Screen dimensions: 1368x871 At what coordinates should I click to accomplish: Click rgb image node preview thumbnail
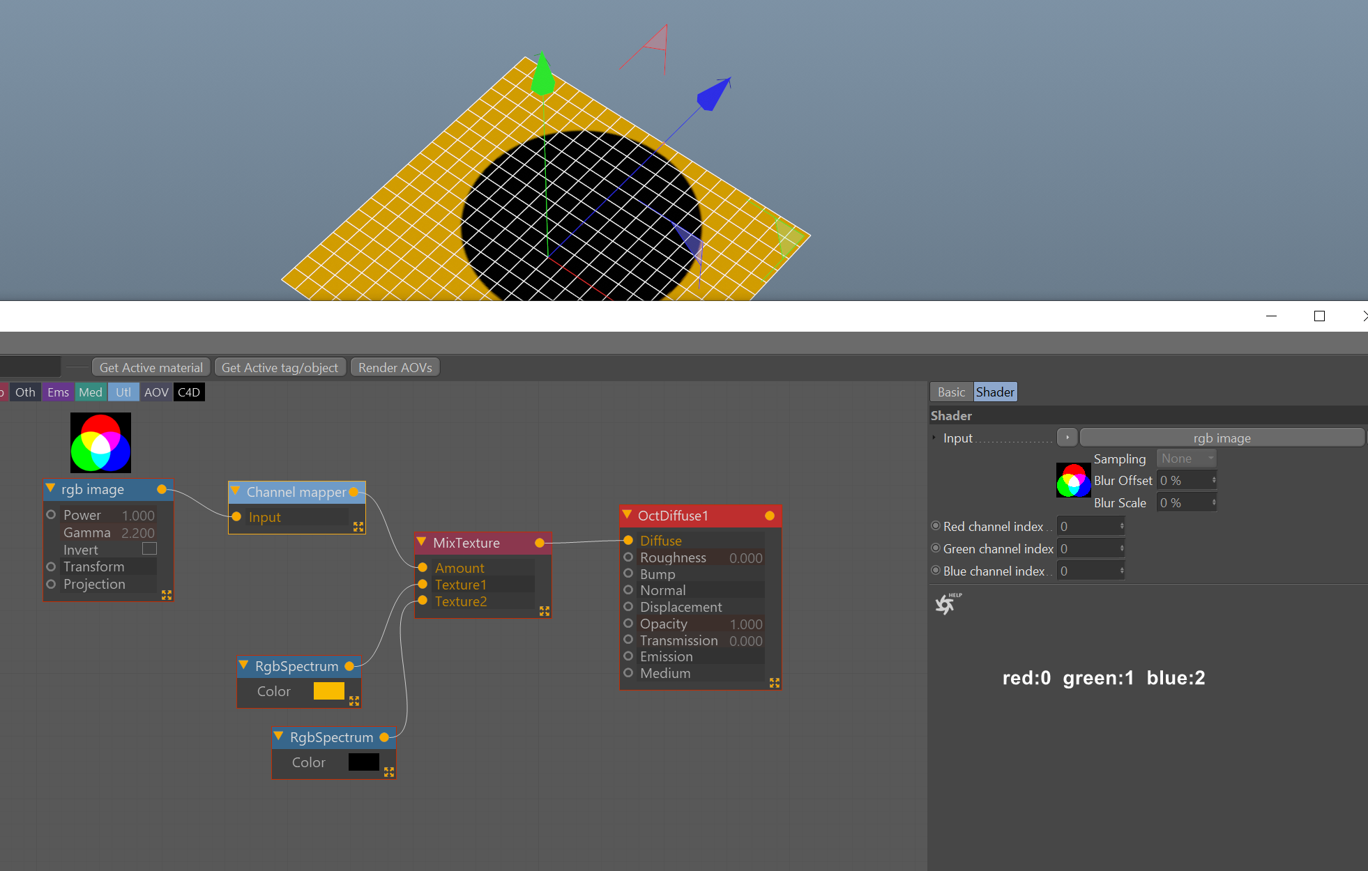pos(100,442)
